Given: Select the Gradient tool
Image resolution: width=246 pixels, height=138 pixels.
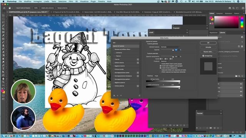Looking at the screenshot, I should tap(3, 55).
